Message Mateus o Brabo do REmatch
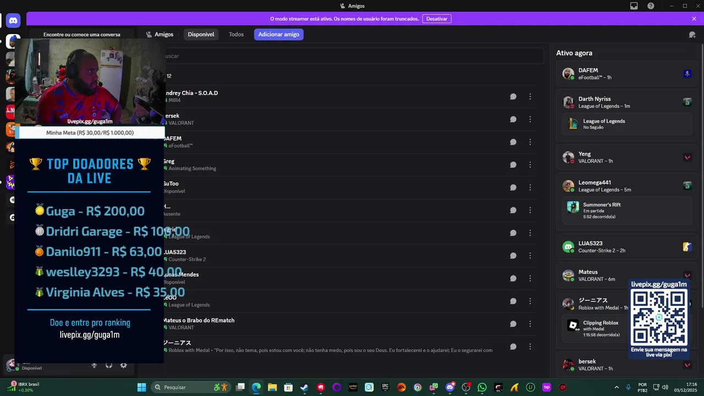Image resolution: width=704 pixels, height=396 pixels. click(x=513, y=324)
